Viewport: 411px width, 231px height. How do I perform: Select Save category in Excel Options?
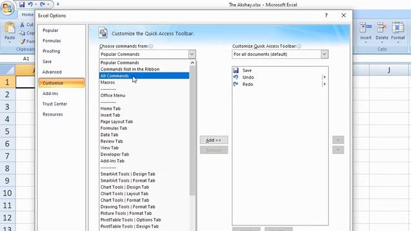click(x=47, y=62)
